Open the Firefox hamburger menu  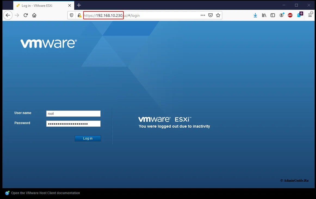pyautogui.click(x=310, y=15)
